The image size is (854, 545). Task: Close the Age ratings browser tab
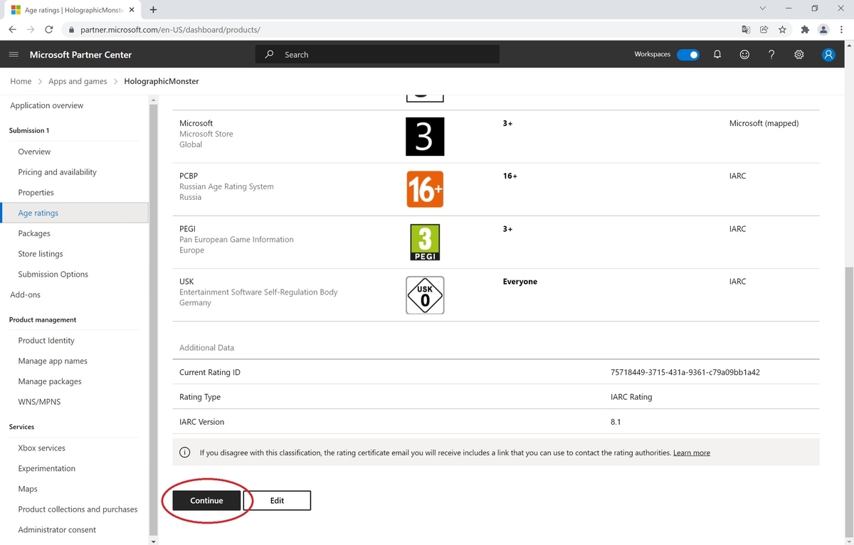coord(132,10)
